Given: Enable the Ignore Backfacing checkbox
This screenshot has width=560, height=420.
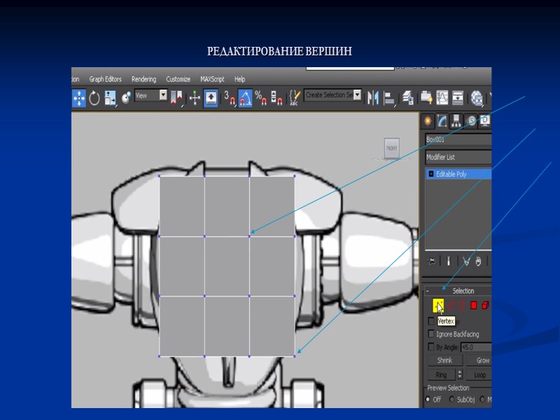Looking at the screenshot, I should (430, 335).
